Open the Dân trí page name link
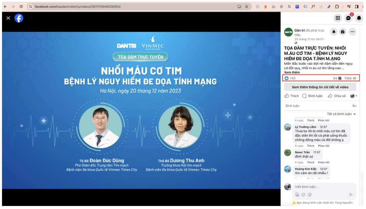 (x=300, y=30)
